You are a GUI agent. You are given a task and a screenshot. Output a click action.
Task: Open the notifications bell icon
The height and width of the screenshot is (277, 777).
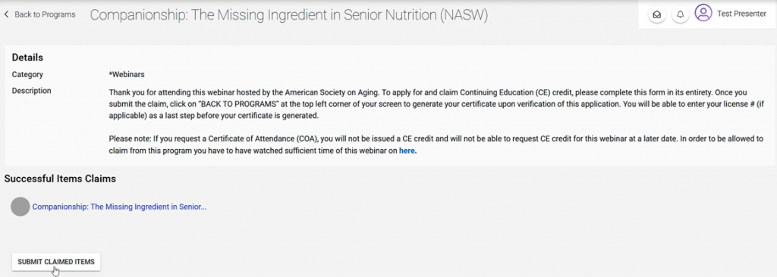681,14
